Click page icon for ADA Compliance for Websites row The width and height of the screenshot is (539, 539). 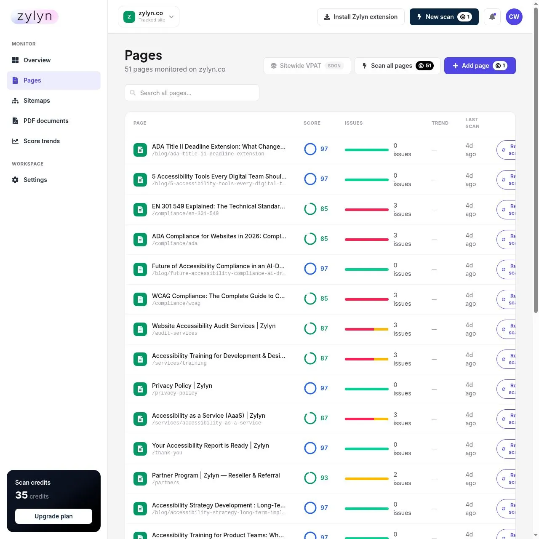click(140, 240)
